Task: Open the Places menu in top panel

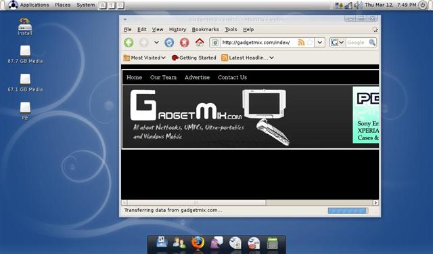Action: pos(63,5)
